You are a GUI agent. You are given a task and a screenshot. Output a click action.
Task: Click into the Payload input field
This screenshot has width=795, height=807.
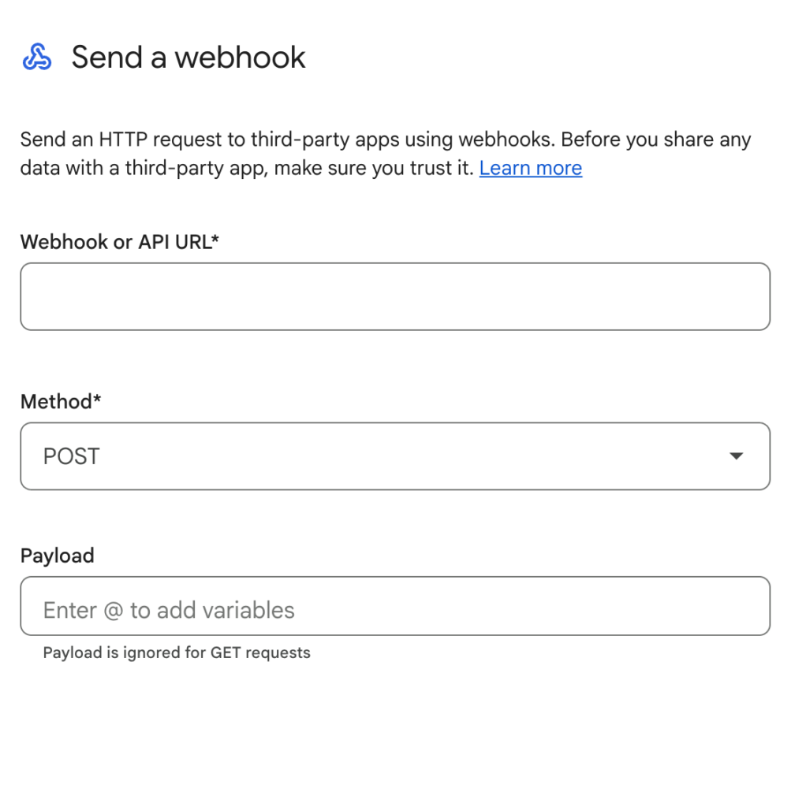coord(394,606)
